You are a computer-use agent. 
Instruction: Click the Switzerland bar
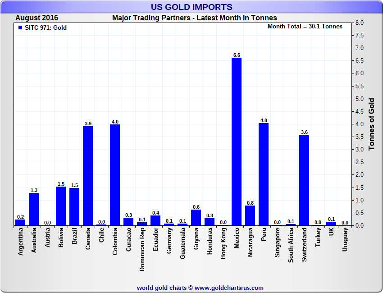point(304,180)
